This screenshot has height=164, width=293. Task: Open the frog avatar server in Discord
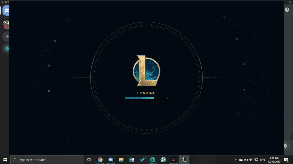pos(6,25)
